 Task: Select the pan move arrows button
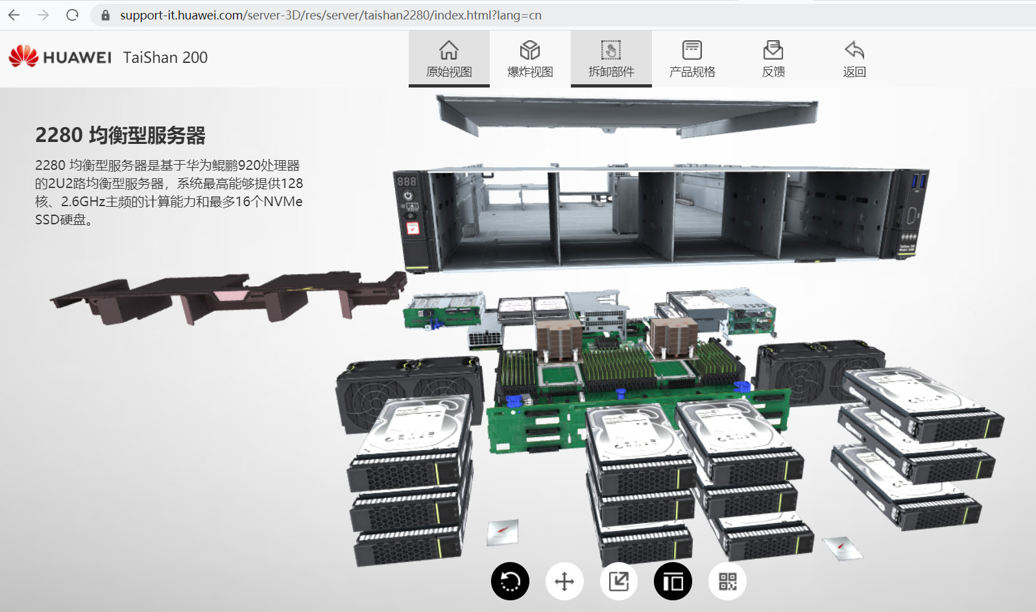pos(564,581)
